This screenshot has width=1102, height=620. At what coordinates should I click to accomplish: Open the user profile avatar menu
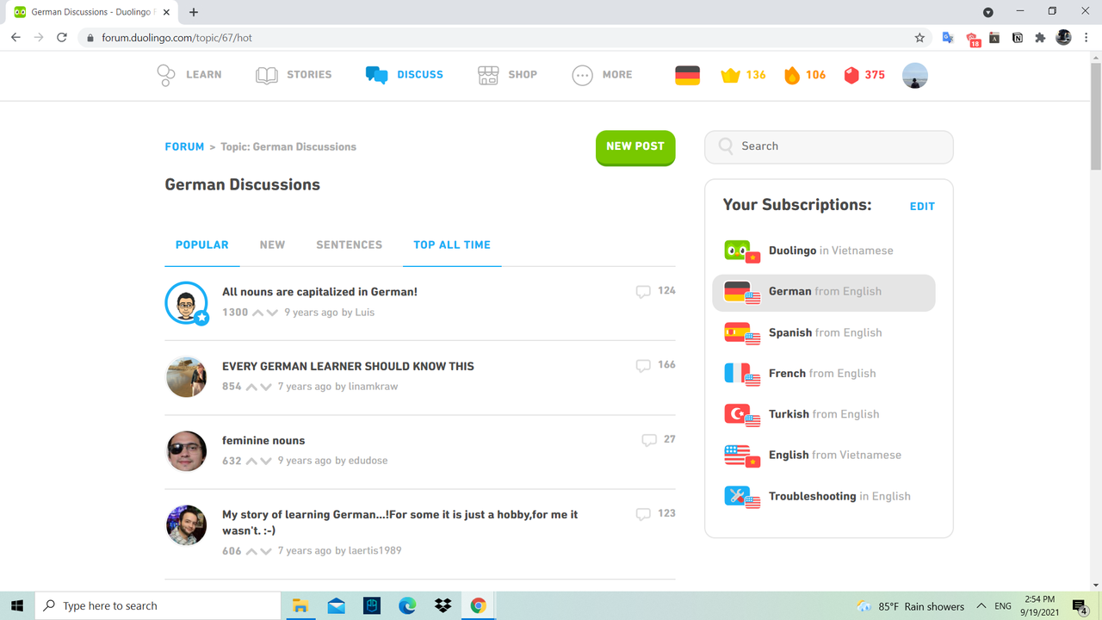click(x=914, y=76)
